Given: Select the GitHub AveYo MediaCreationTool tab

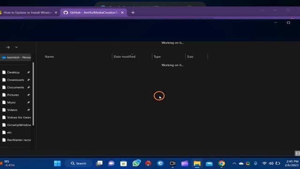Looking at the screenshot, I should [x=94, y=13].
